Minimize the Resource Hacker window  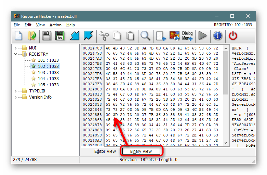pyautogui.click(x=217, y=16)
